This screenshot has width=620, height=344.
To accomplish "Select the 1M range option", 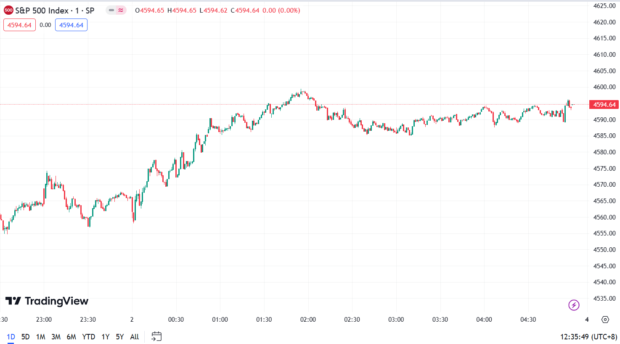I will click(x=40, y=337).
